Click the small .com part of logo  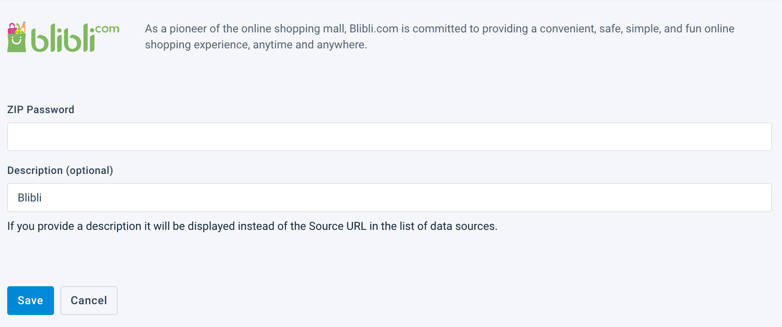107,29
